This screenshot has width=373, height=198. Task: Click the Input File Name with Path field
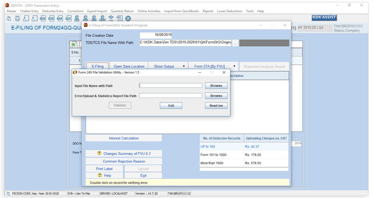[171, 85]
